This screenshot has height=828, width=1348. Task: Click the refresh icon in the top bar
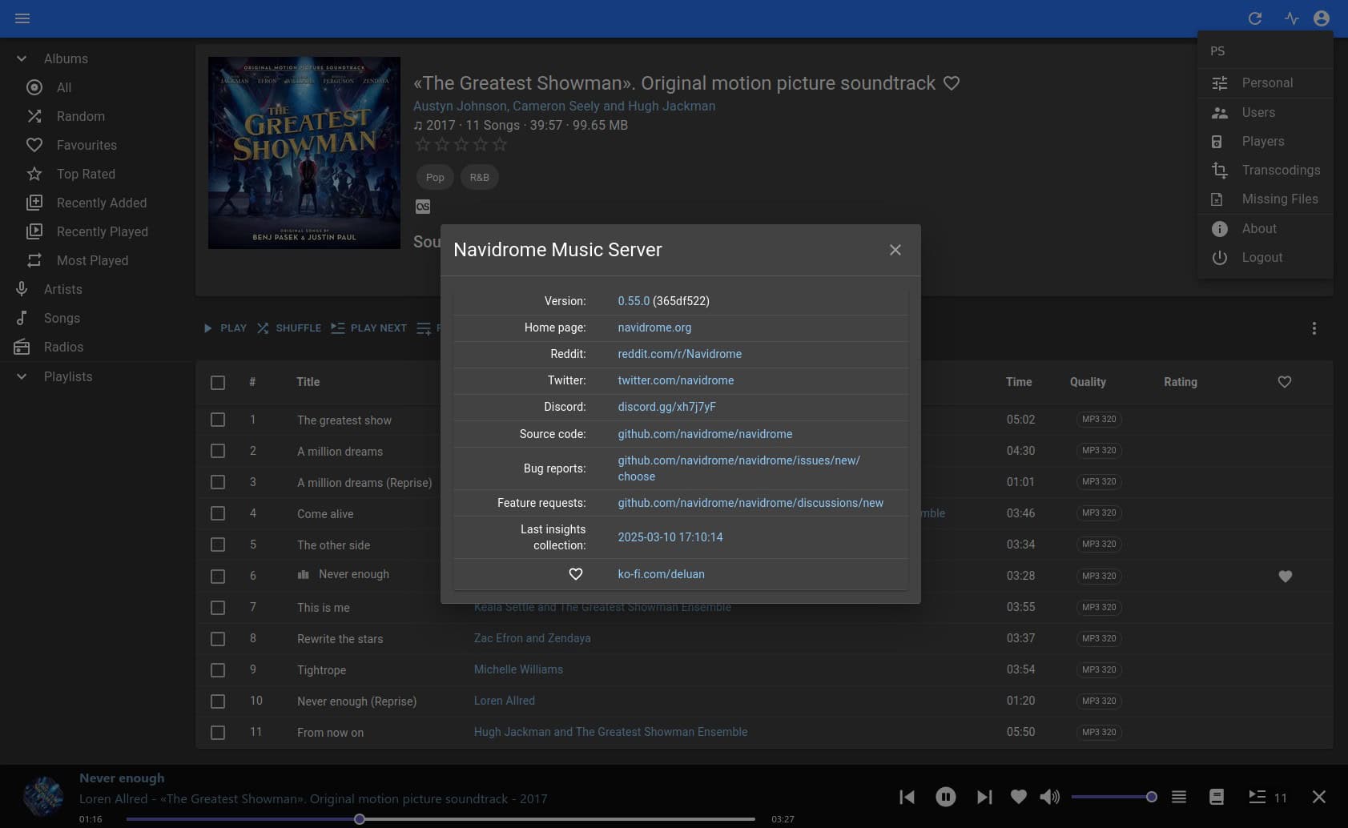tap(1255, 18)
